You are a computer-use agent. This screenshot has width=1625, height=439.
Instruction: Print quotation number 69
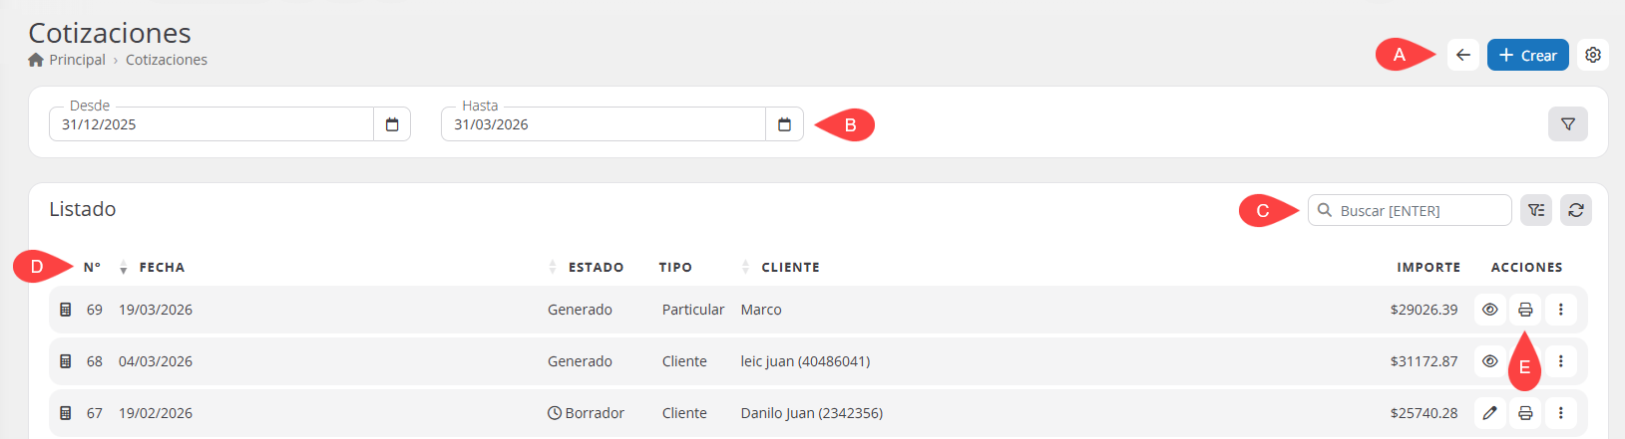(1525, 310)
